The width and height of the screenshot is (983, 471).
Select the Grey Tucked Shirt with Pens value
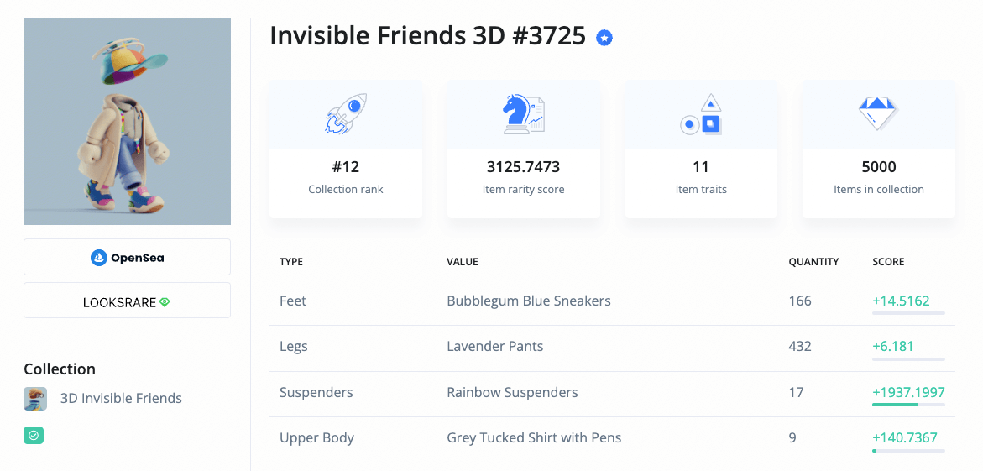tap(534, 437)
